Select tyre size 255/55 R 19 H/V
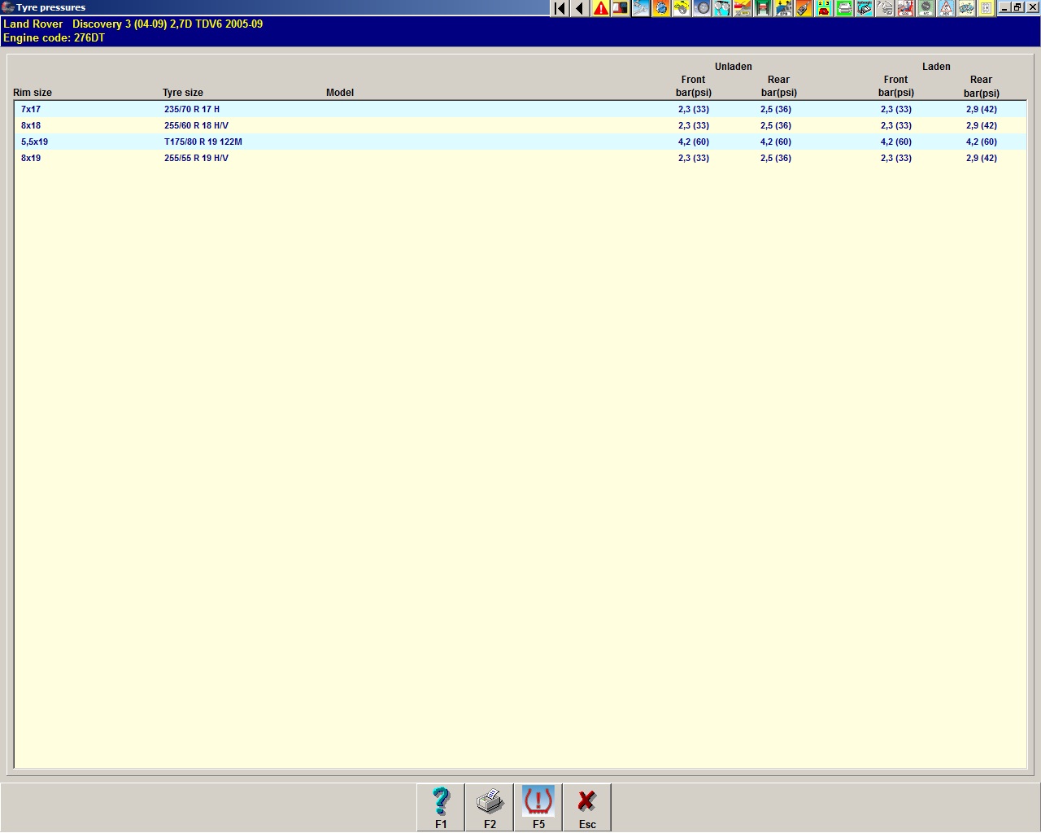 click(x=196, y=158)
